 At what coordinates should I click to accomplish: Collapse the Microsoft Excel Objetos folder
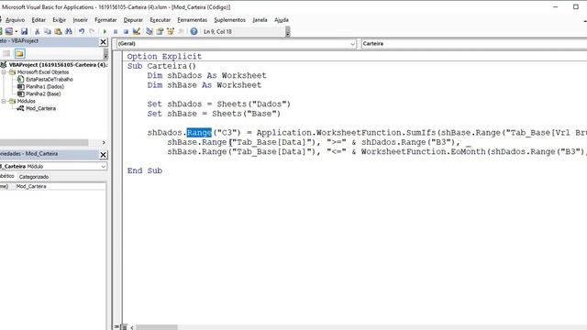[x=4, y=71]
